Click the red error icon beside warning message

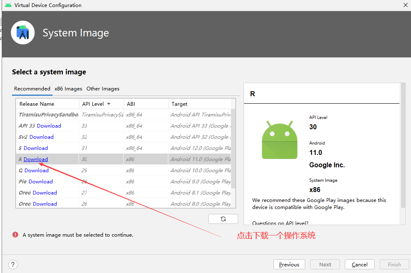[15, 235]
